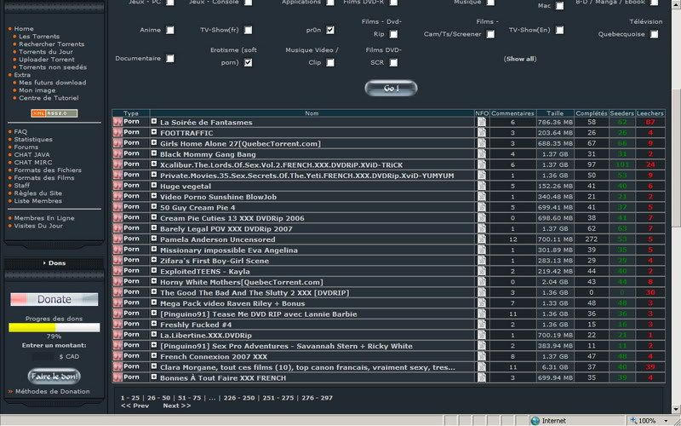Open the XML RSS 2.0 feed badge
Image resolution: width=681 pixels, height=426 pixels.
[54, 113]
